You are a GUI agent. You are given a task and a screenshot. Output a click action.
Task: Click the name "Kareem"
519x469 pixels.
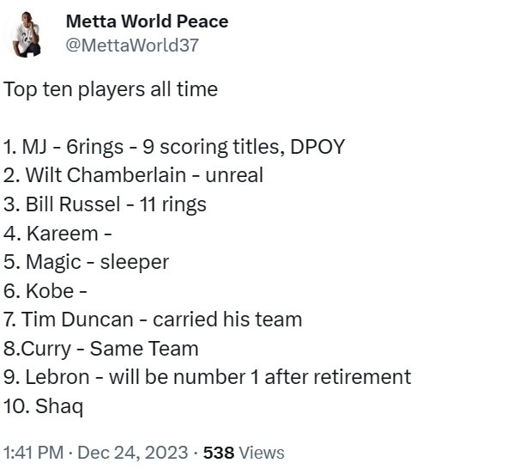click(63, 234)
